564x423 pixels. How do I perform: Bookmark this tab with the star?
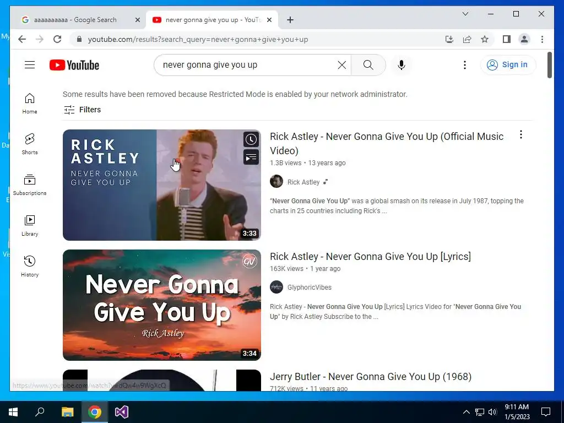pos(485,39)
